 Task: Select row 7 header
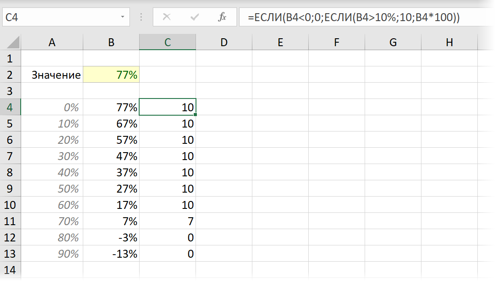[x=10, y=156]
